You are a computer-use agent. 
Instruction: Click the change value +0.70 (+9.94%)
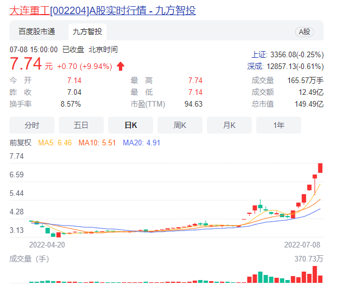click(85, 66)
